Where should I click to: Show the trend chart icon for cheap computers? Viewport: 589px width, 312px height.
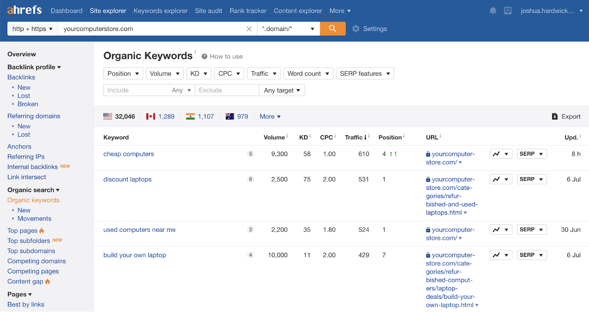tap(497, 154)
